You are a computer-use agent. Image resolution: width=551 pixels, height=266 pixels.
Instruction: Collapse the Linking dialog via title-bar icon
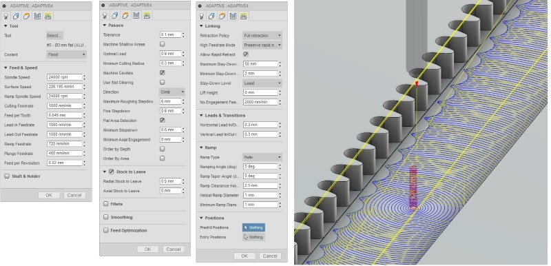(x=200, y=6)
